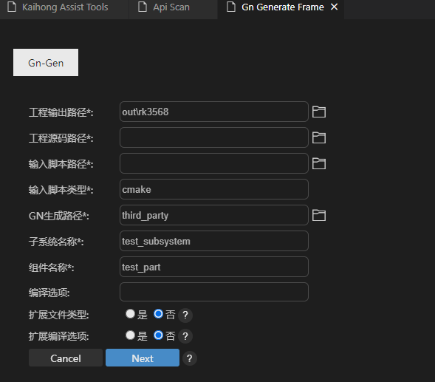This screenshot has width=435, height=382.
Task: Close the Gn Generate Frame tab
Action: tap(335, 7)
